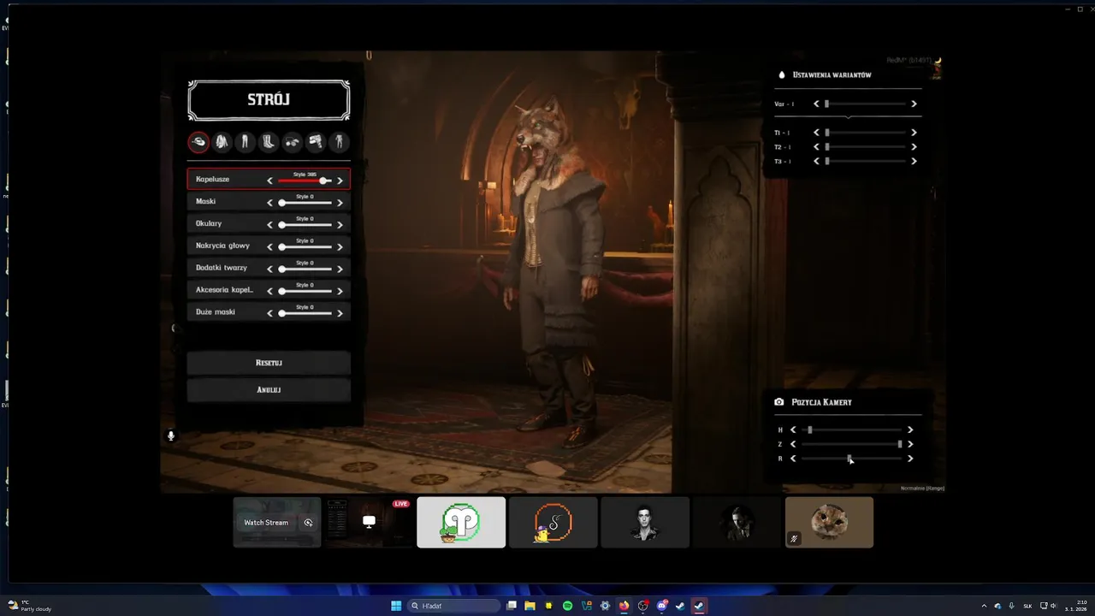Click the Watch Stream button
This screenshot has height=616, width=1095.
(x=266, y=523)
